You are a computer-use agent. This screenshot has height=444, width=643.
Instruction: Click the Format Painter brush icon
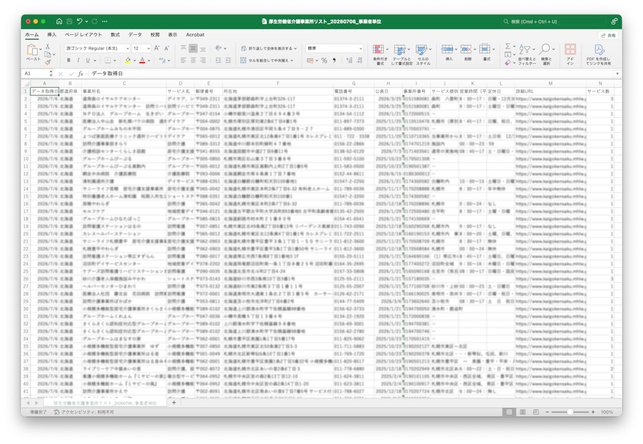tap(47, 62)
